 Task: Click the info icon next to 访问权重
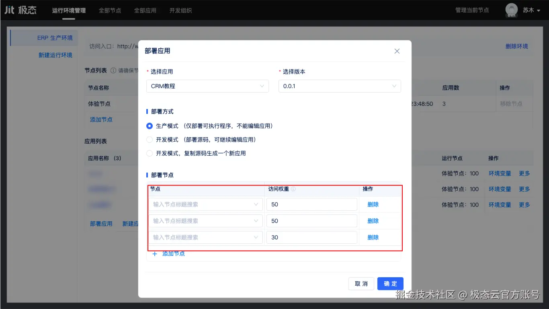click(x=293, y=189)
